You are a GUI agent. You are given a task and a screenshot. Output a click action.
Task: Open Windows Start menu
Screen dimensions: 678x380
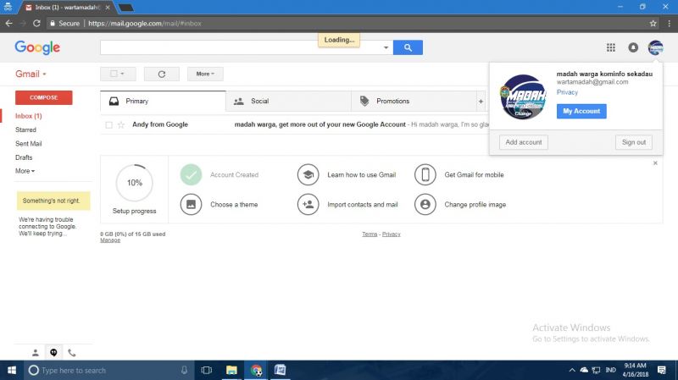pos(12,370)
